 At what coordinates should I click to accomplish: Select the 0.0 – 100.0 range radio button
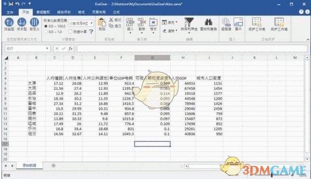coord(46,26)
